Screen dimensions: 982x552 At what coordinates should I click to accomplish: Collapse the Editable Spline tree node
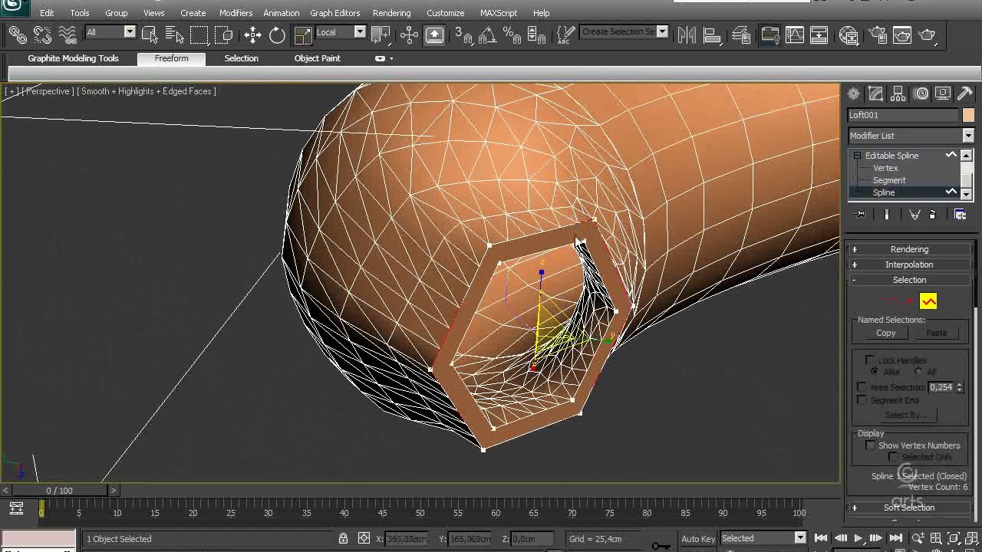click(x=857, y=156)
